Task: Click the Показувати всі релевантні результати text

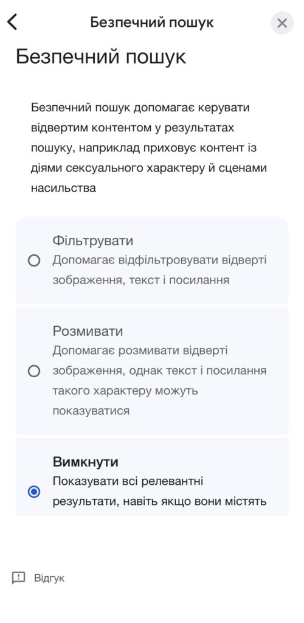Action: (159, 491)
